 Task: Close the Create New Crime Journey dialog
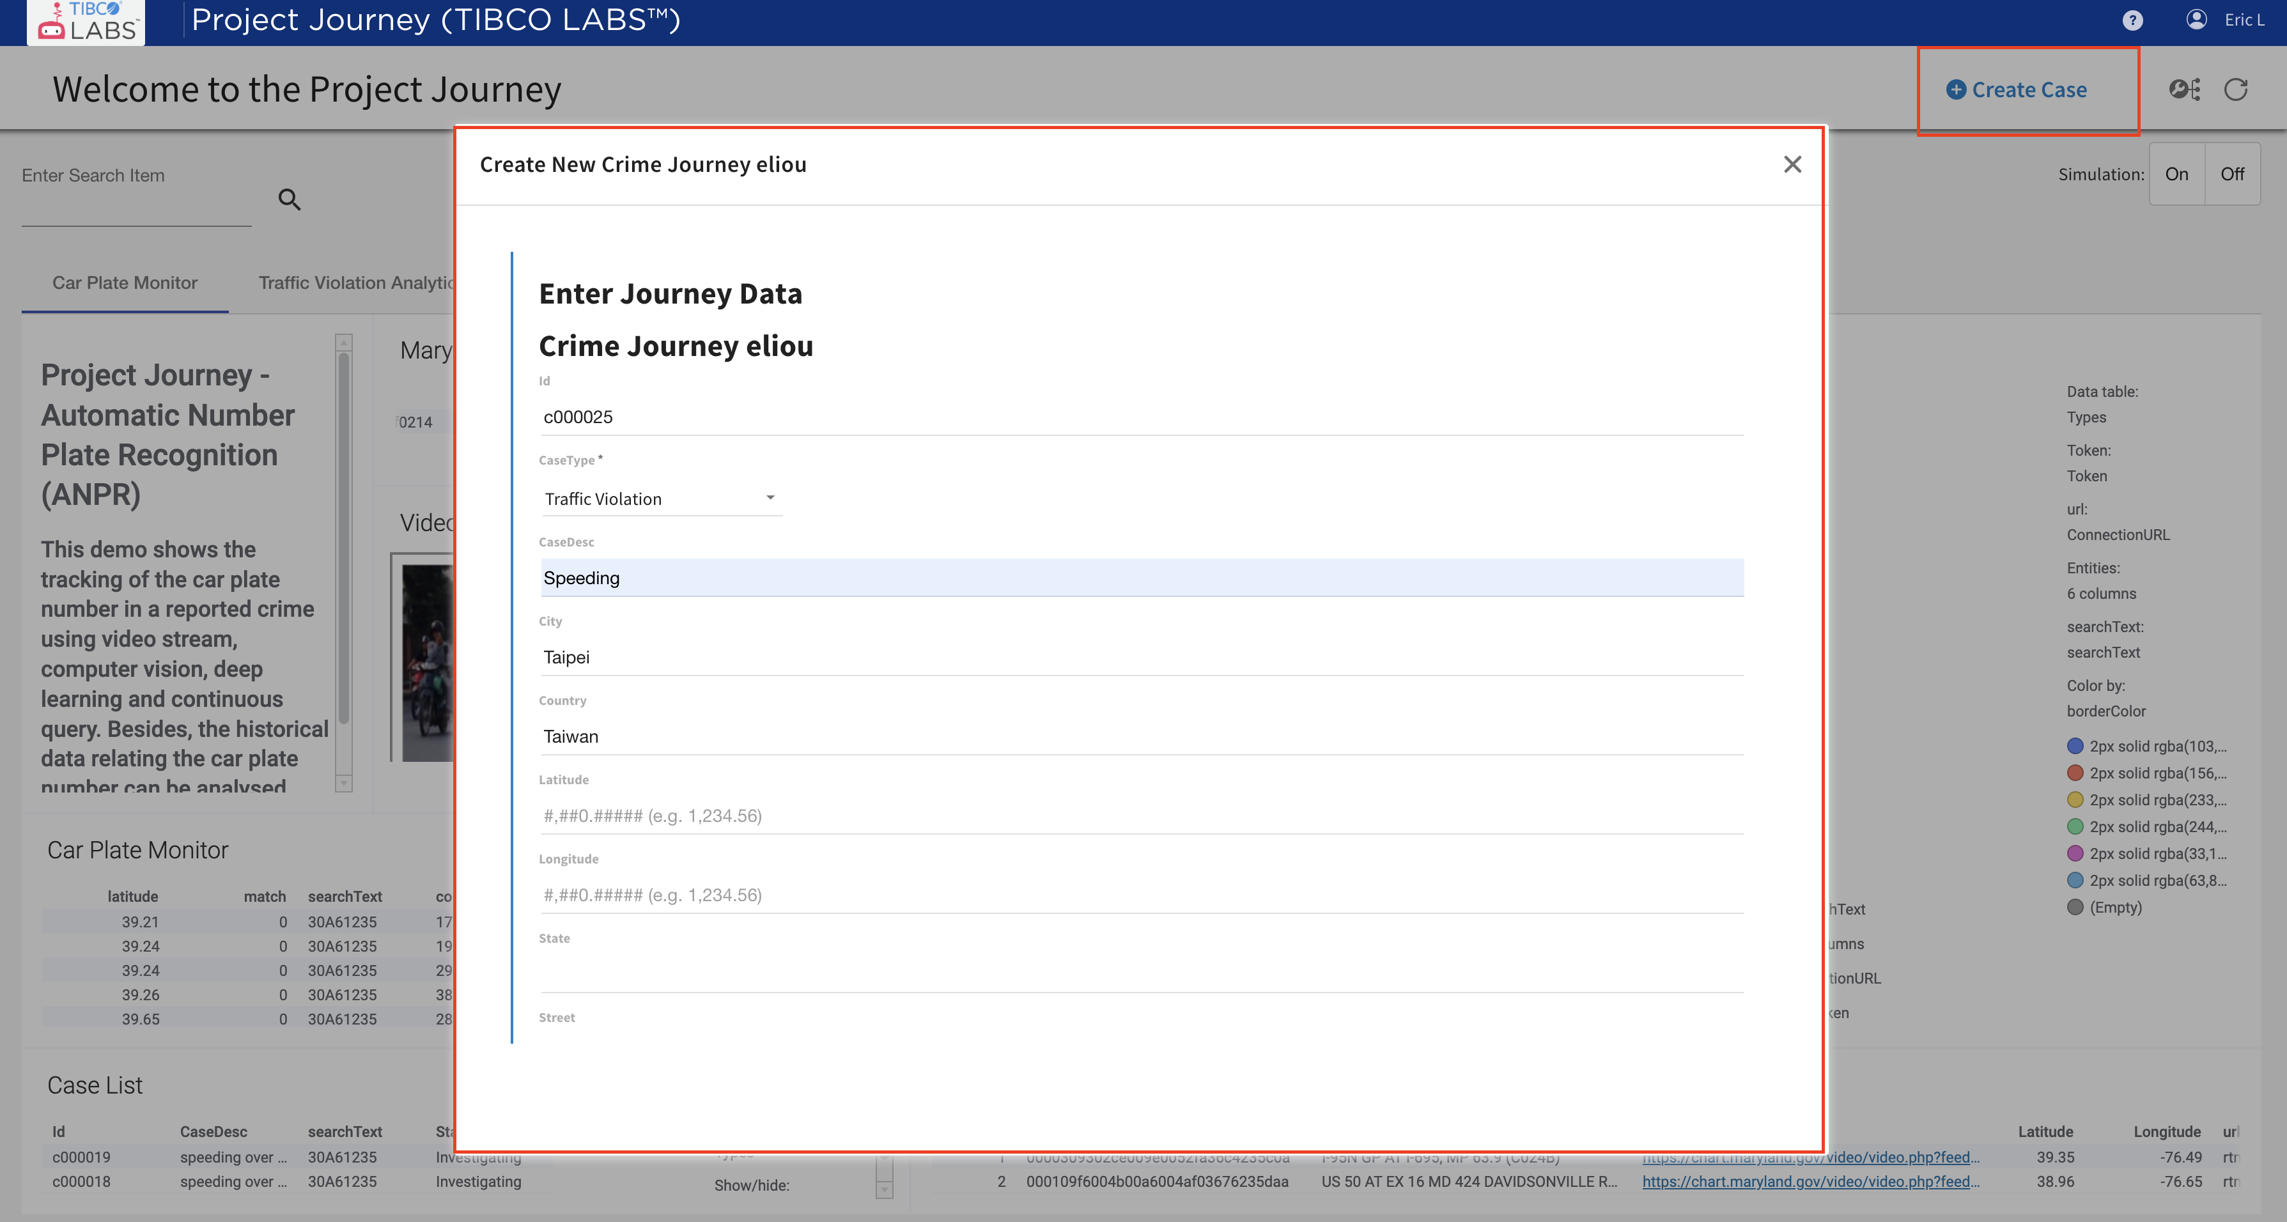[x=1792, y=164]
